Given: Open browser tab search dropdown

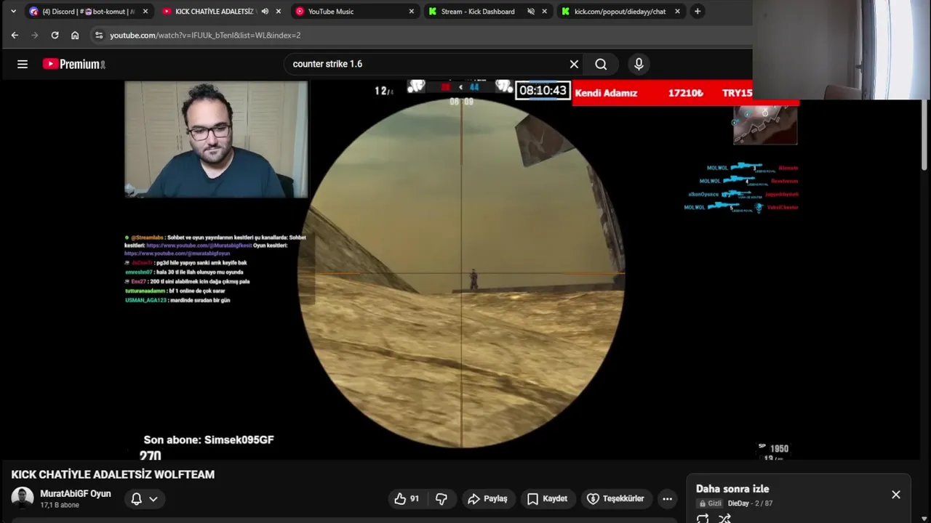Looking at the screenshot, I should pos(13,12).
